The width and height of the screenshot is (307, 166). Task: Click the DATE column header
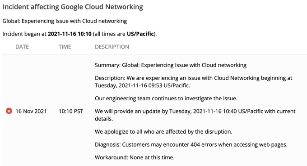tap(22, 47)
